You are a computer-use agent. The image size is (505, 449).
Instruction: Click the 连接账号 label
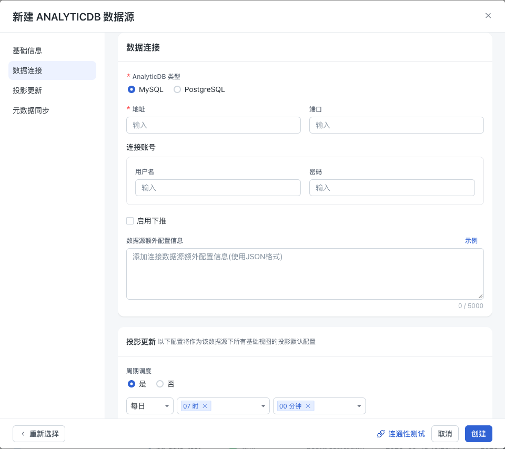[141, 147]
